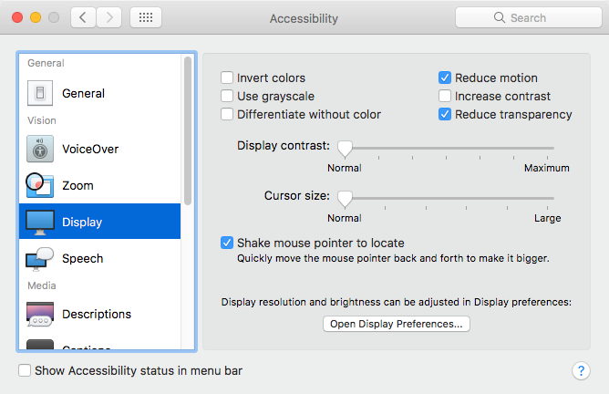Click the Display contrast slider knob
This screenshot has height=394, width=609.
point(345,148)
